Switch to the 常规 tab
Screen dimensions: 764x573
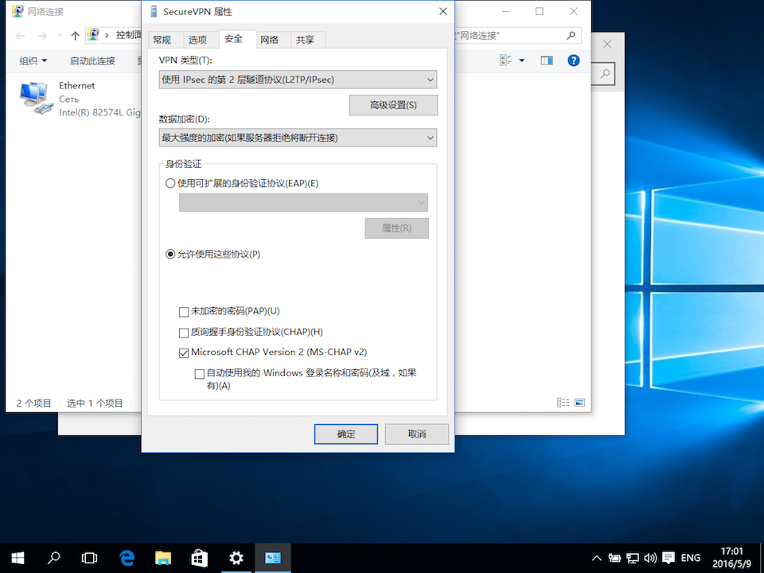click(162, 40)
